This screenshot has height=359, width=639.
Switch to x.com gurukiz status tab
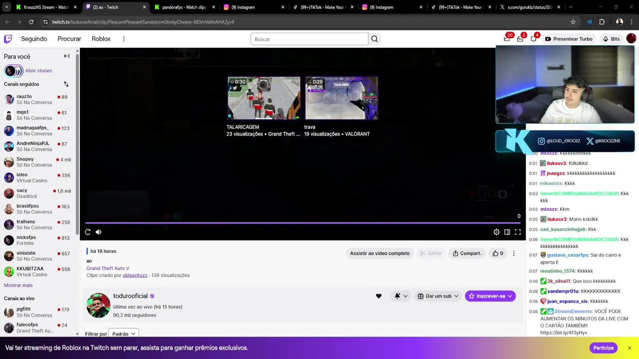tap(530, 7)
